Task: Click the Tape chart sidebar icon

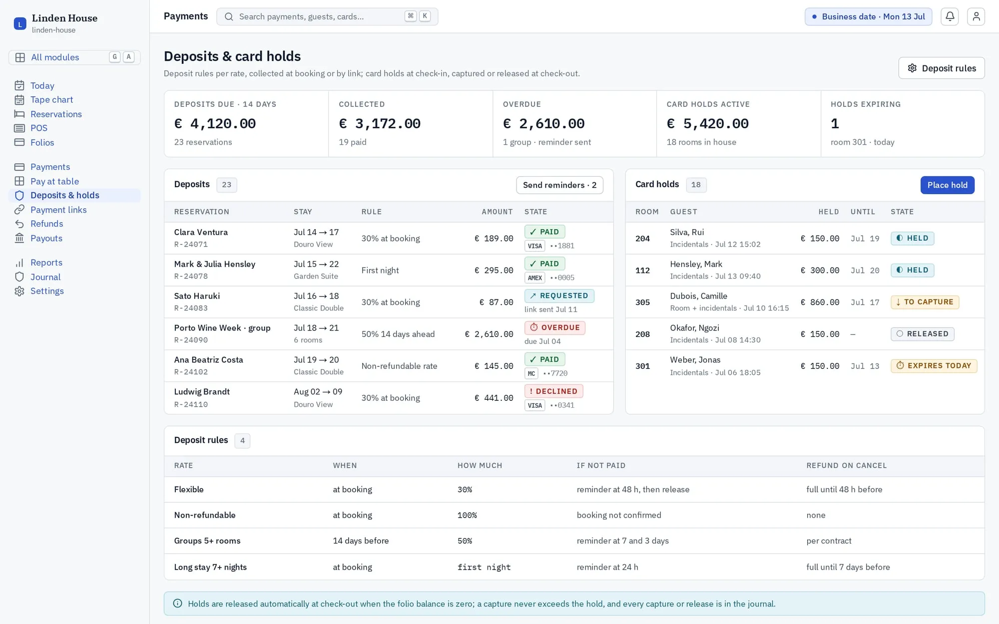Action: (19, 100)
